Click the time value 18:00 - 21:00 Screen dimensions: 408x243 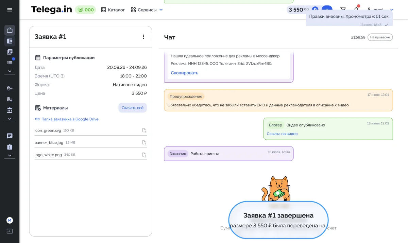[x=133, y=76]
